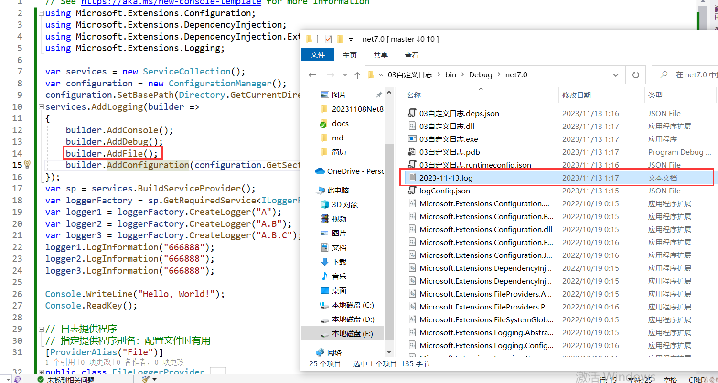Click the 桌面 desktop icon
The image size is (718, 383).
324,290
